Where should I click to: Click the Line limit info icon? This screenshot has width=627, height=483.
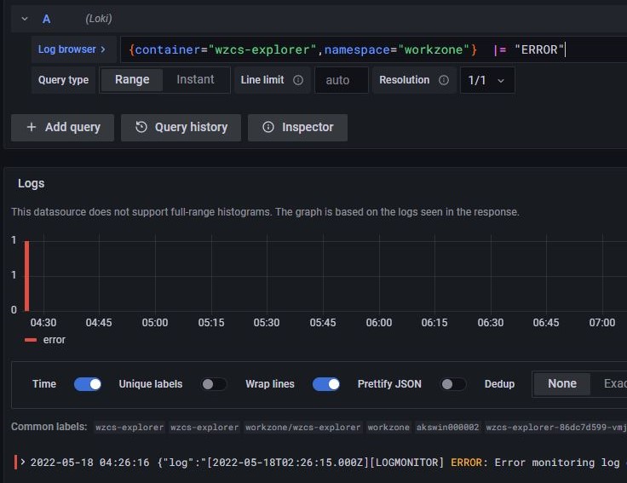(298, 80)
